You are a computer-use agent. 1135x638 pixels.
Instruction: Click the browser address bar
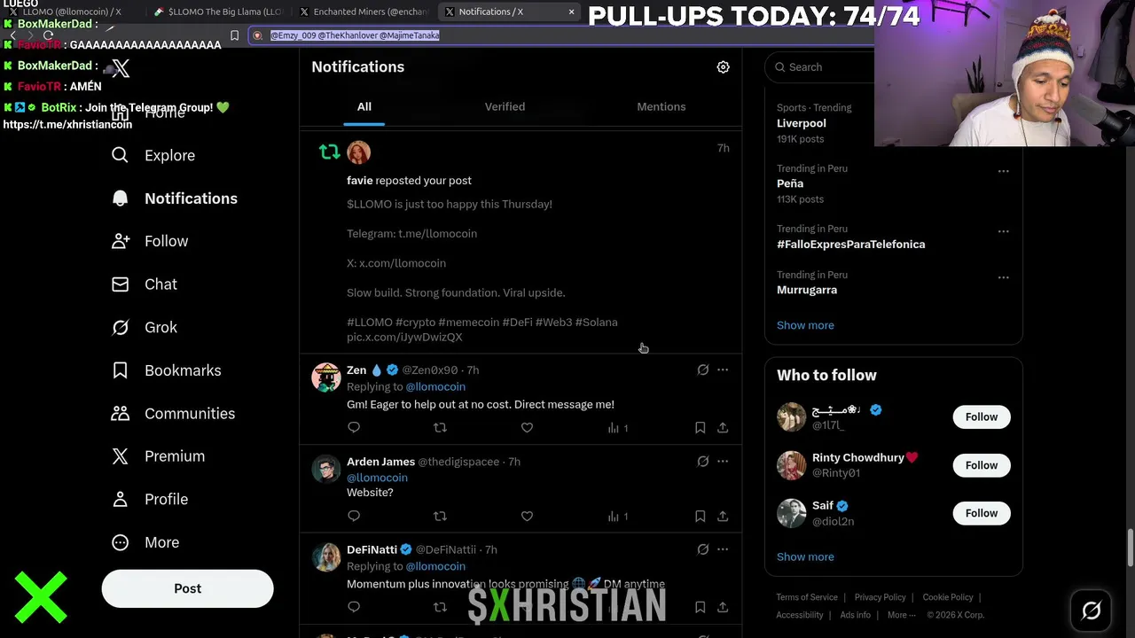pos(559,35)
